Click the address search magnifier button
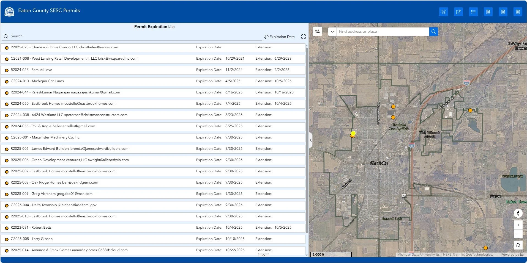The image size is (527, 263). pos(433,31)
